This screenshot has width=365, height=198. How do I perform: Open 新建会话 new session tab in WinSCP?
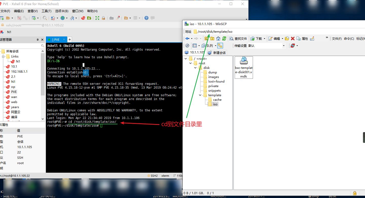click(x=216, y=52)
